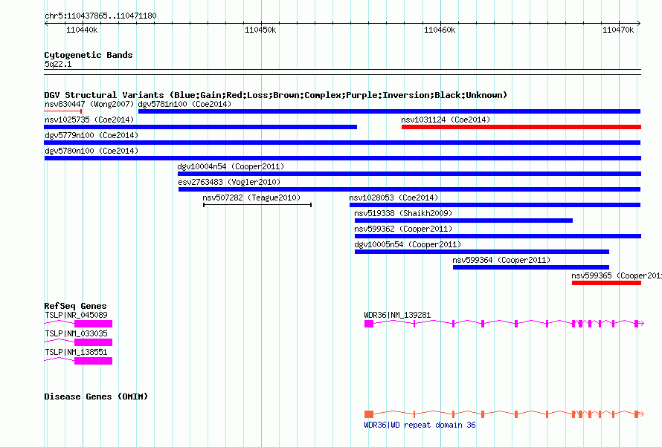Select the blue bar under nsv599362
Screen dimensions: 662x447
coord(498,236)
